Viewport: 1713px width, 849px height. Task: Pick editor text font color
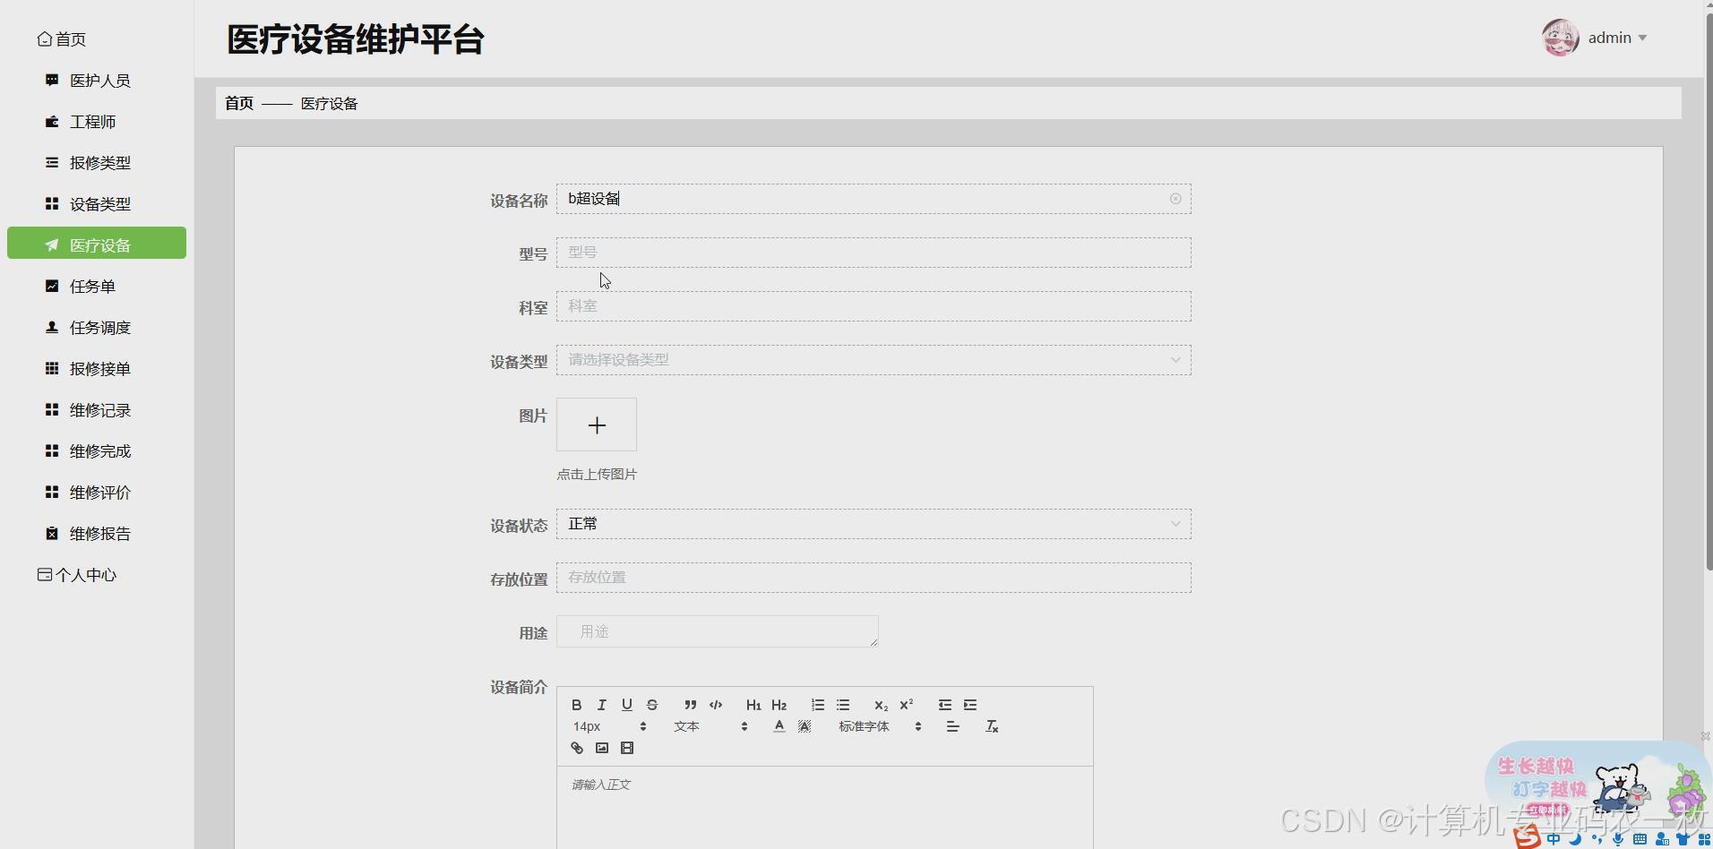click(779, 726)
